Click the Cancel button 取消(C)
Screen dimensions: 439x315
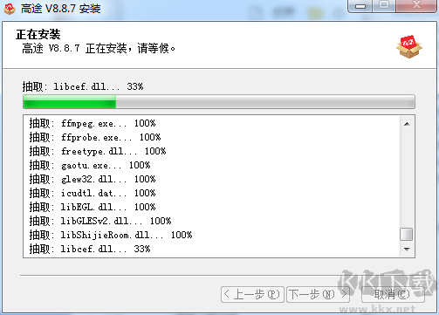click(x=393, y=294)
